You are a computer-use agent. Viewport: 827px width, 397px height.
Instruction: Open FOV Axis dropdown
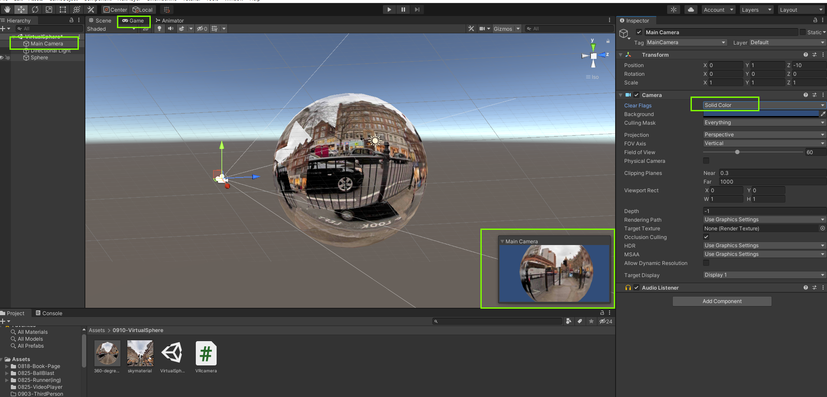pos(765,144)
